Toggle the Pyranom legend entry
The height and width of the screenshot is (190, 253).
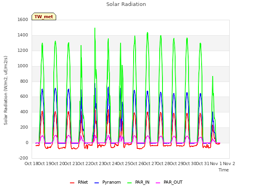(x=108, y=182)
